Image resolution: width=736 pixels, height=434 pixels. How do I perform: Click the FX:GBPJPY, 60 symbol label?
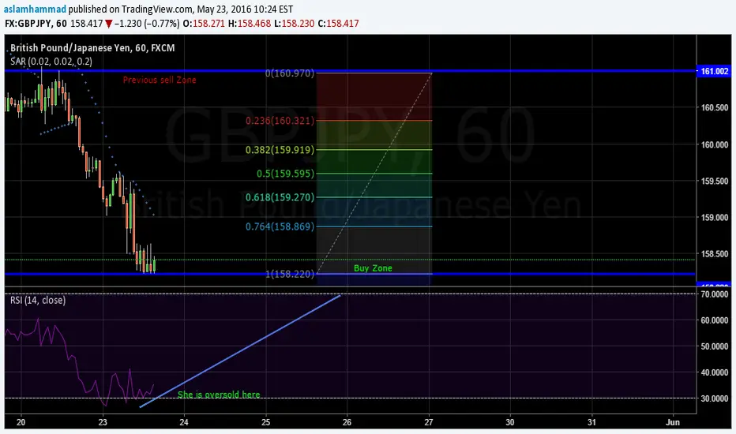(x=36, y=24)
